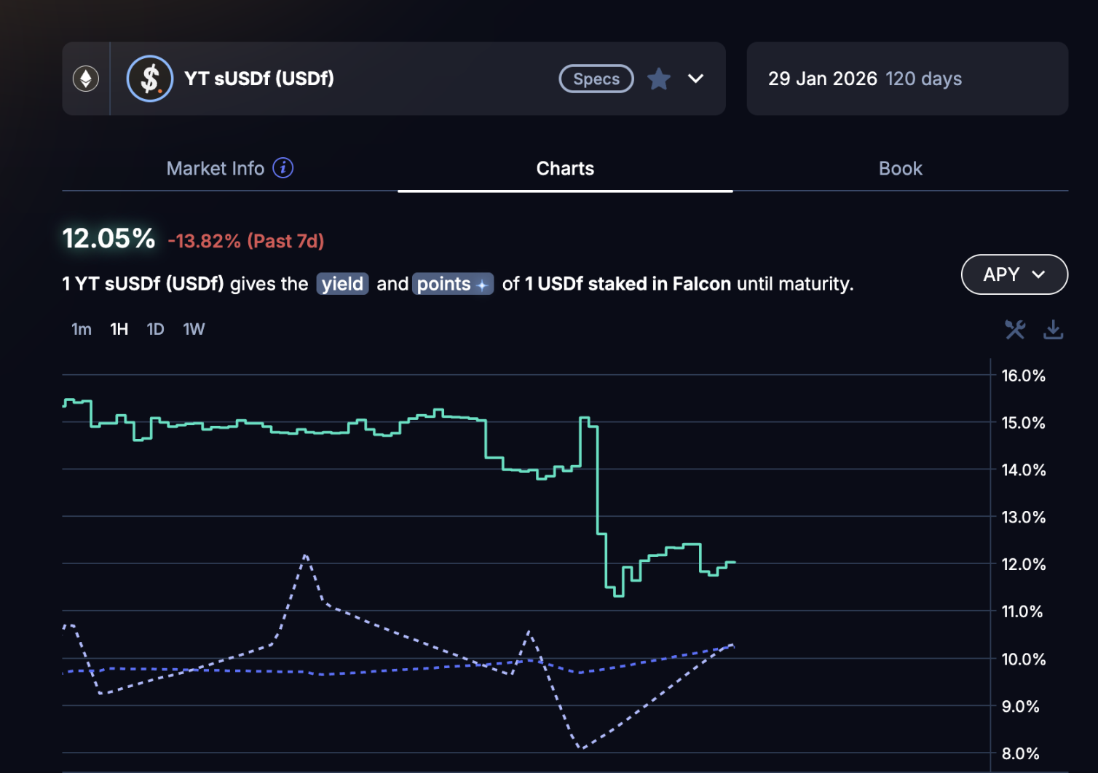Click the sUSDf dollar token icon

point(150,79)
